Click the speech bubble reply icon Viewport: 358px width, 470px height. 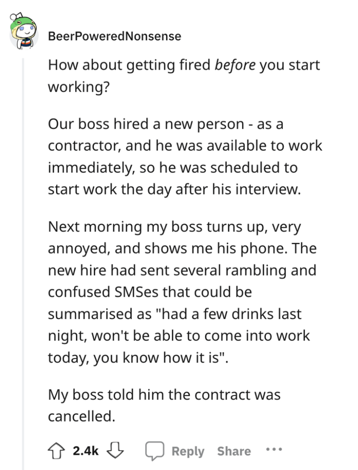155,451
